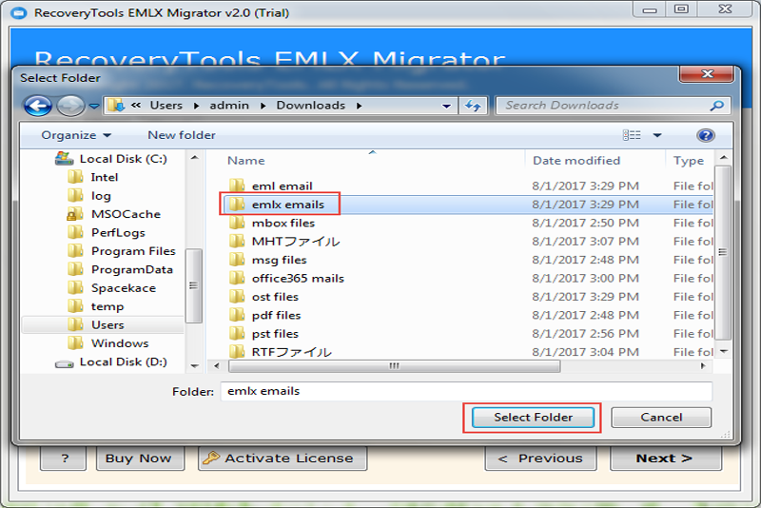Click Next in EMLX Migrator
This screenshot has width=761, height=508.
tap(665, 459)
